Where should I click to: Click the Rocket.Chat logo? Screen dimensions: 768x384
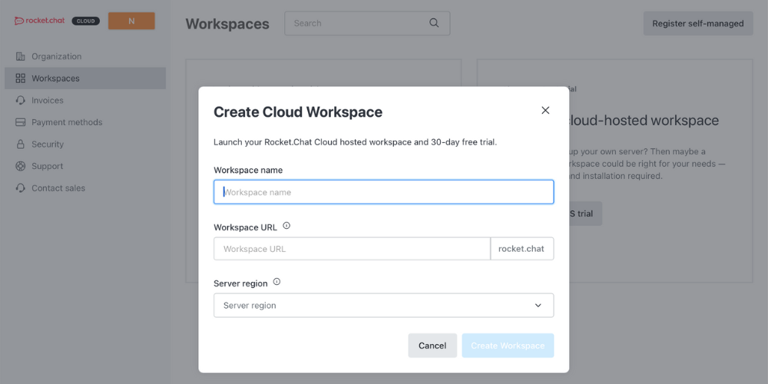[x=39, y=21]
